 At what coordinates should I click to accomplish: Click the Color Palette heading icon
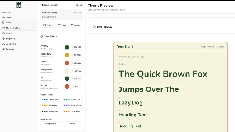point(41,36)
